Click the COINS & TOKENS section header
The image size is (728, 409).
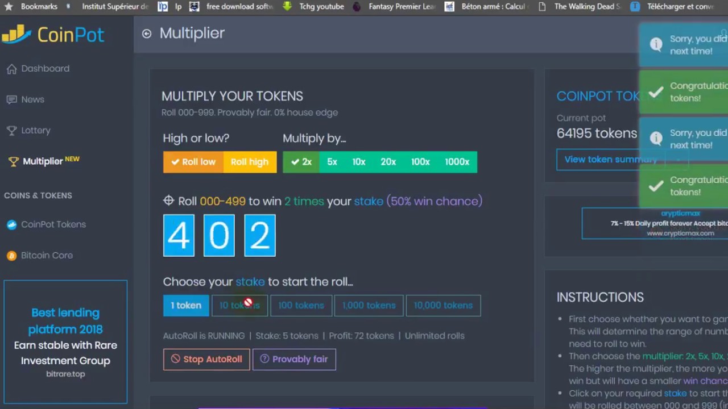(38, 195)
